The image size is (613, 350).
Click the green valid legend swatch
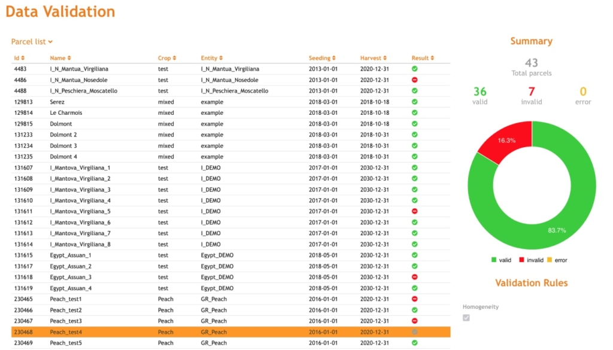coord(493,260)
